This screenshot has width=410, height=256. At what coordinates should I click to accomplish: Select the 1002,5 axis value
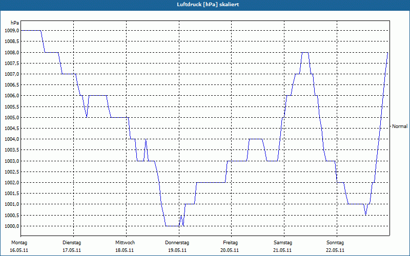[12, 172]
